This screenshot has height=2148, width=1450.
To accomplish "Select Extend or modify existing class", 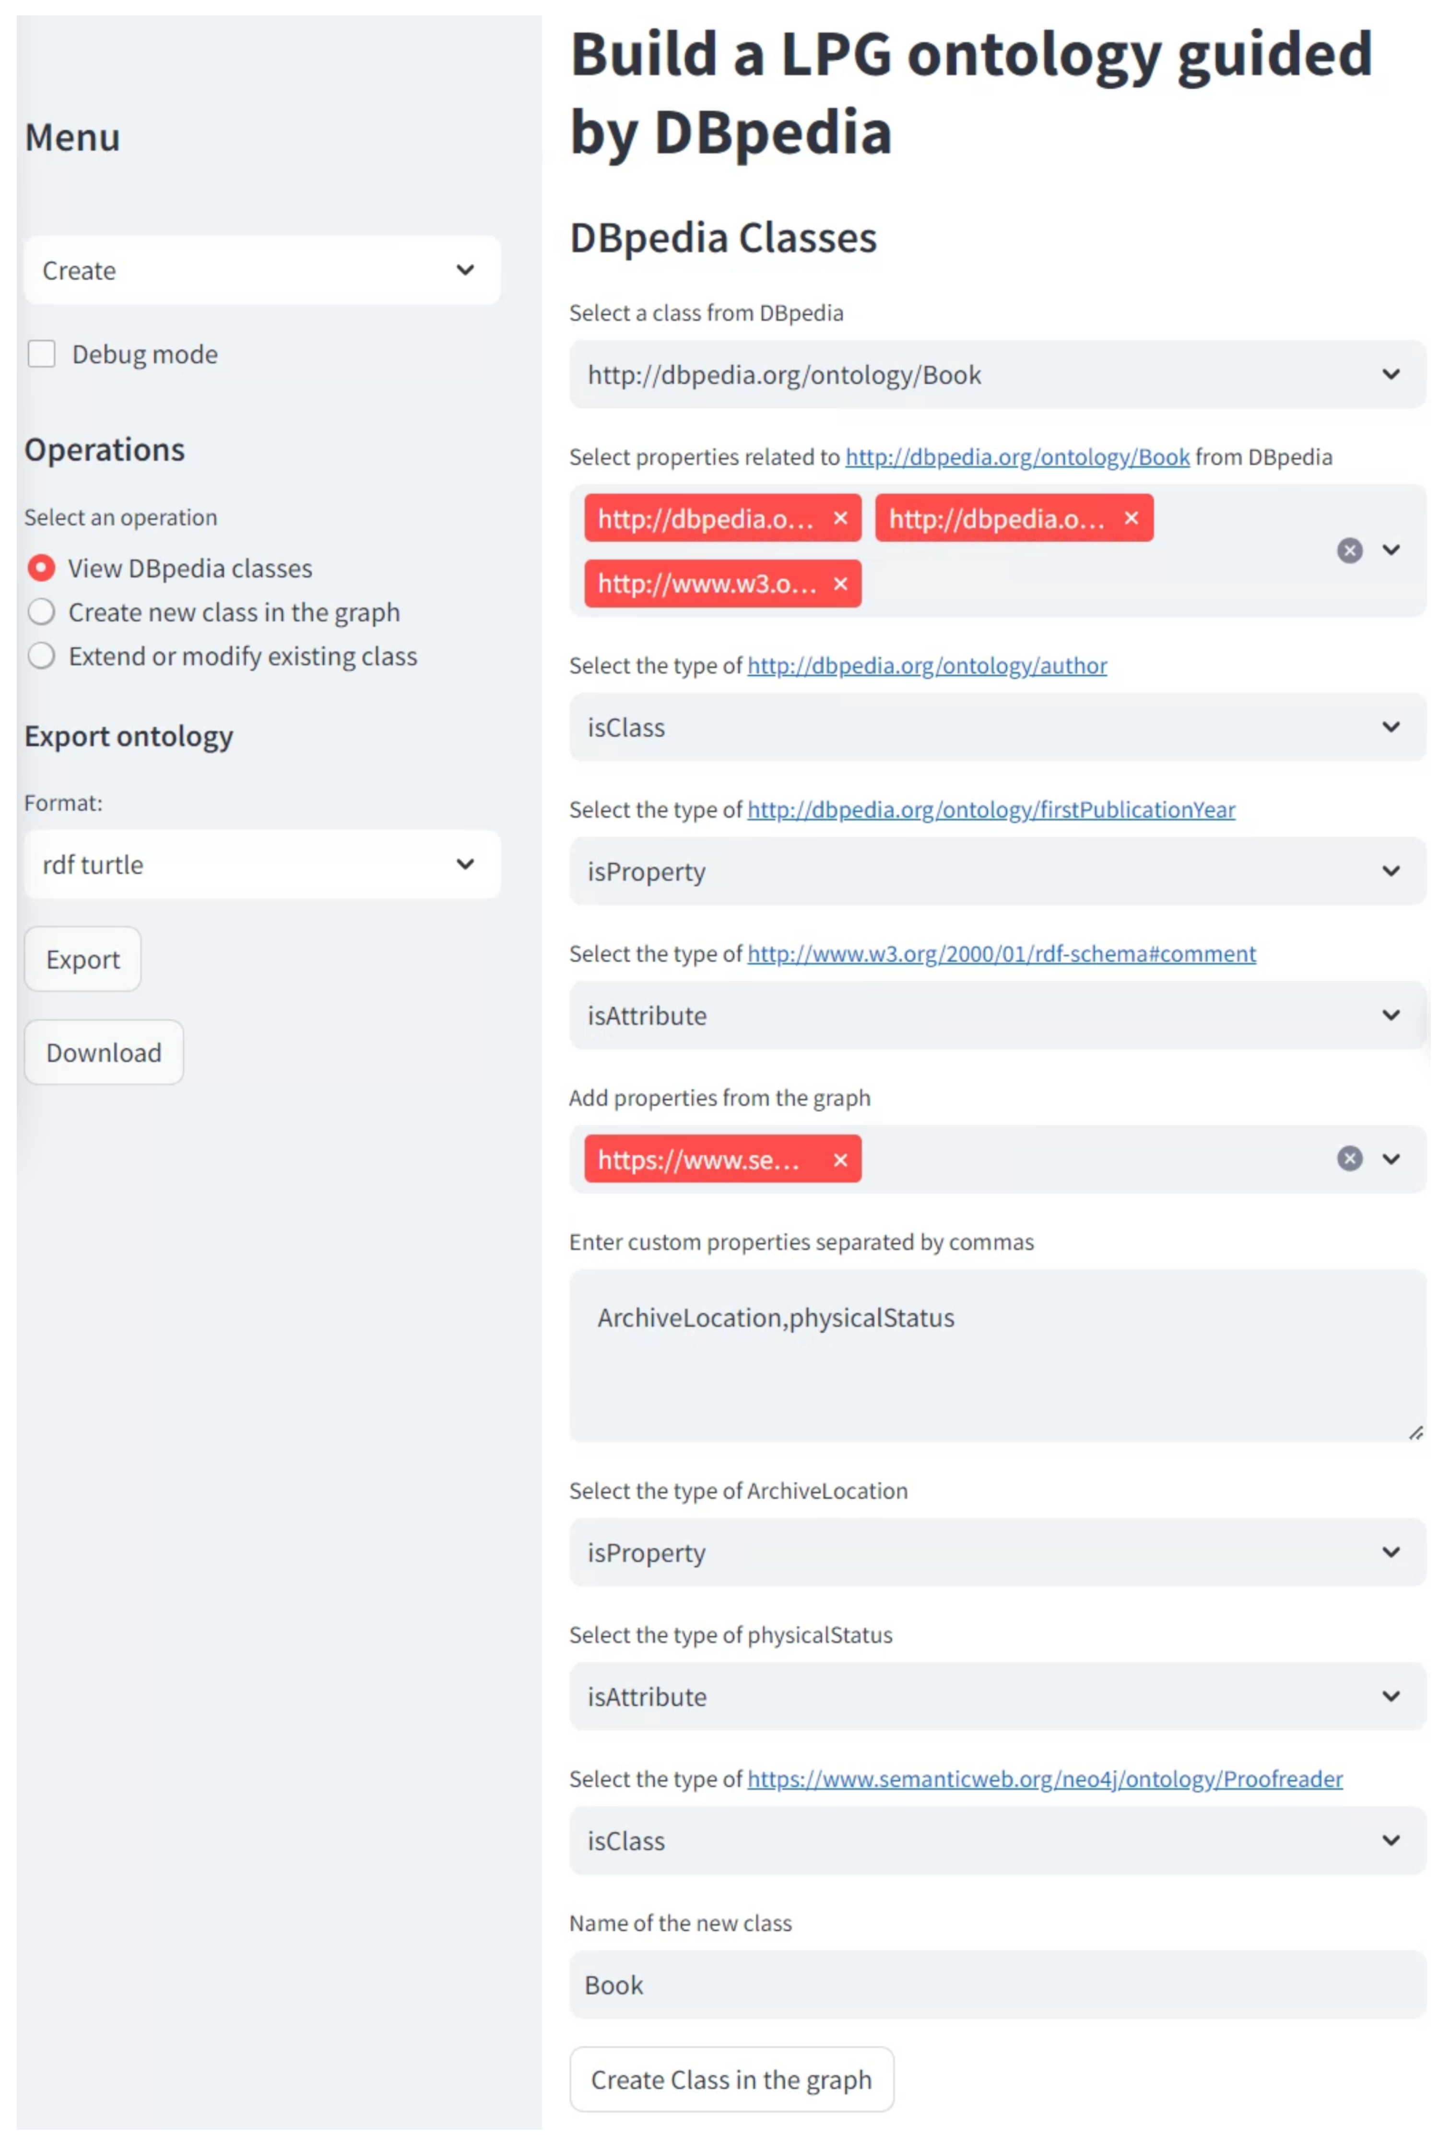I will tap(42, 656).
